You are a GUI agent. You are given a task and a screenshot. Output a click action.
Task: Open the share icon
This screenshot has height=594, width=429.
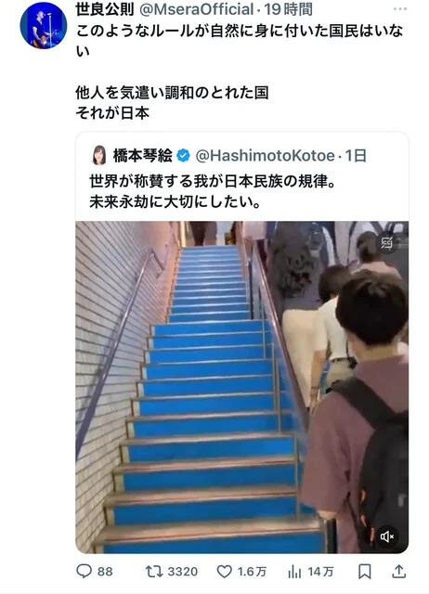pyautogui.click(x=398, y=572)
